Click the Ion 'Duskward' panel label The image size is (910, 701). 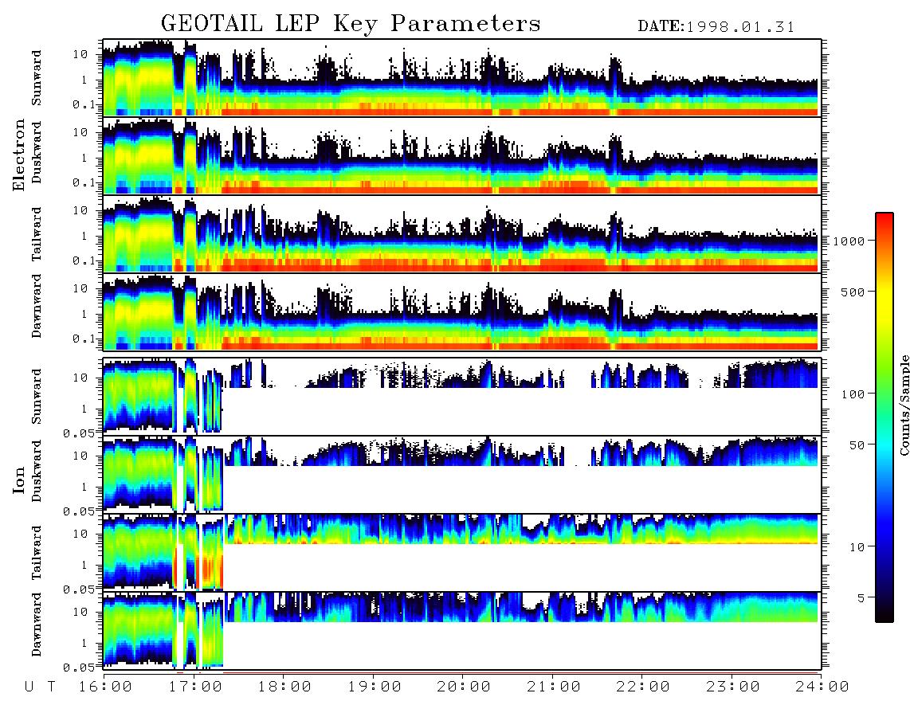(37, 471)
